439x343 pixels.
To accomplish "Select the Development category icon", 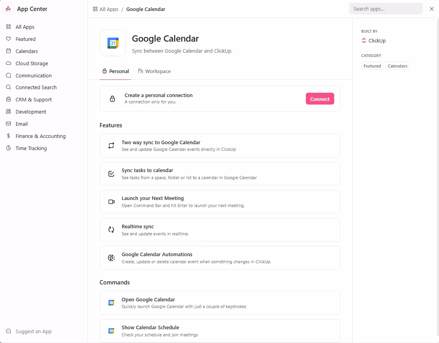I will pos(9,112).
